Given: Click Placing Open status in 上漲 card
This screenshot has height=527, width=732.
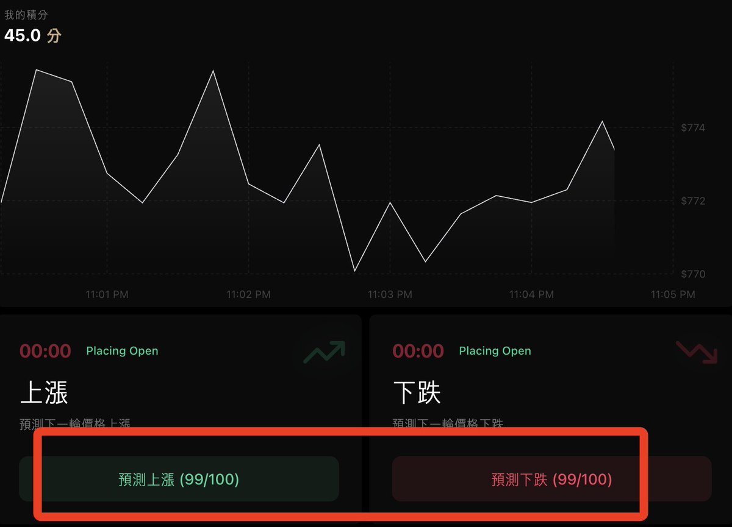Looking at the screenshot, I should (122, 351).
